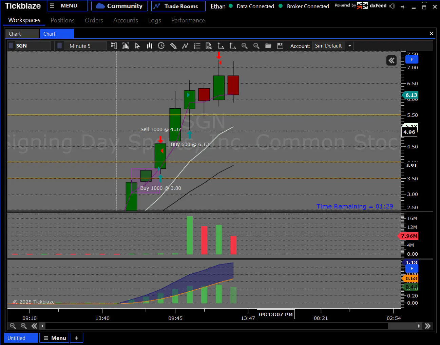The image size is (440, 345).
Task: Toggle the link box beside Minute 5
Action: 60,46
